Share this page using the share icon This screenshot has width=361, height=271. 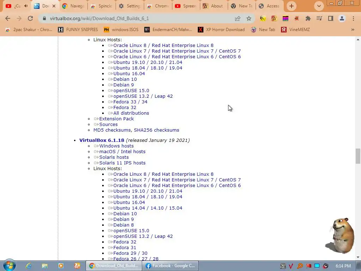click(238, 18)
